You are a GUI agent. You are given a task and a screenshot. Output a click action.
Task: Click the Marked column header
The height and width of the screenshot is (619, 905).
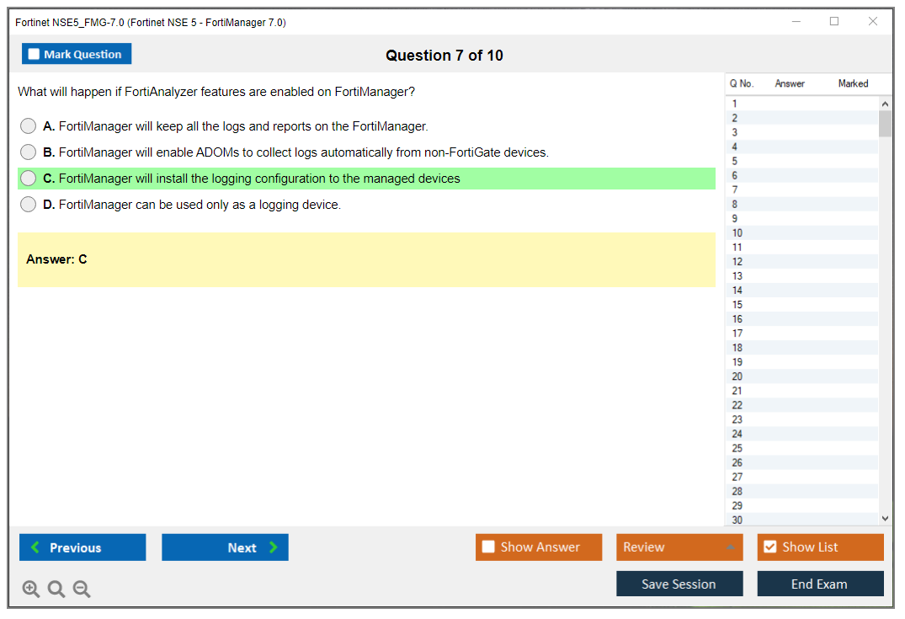click(x=853, y=83)
